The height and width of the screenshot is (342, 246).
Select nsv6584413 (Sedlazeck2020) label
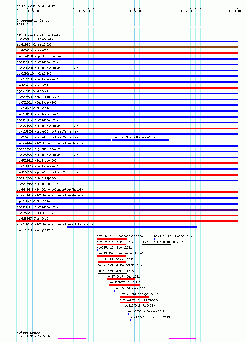click(x=38, y=207)
